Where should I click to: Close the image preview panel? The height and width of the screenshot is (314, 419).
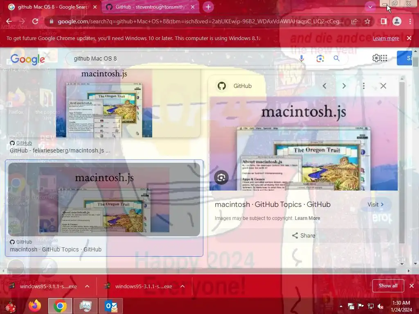coord(383,86)
